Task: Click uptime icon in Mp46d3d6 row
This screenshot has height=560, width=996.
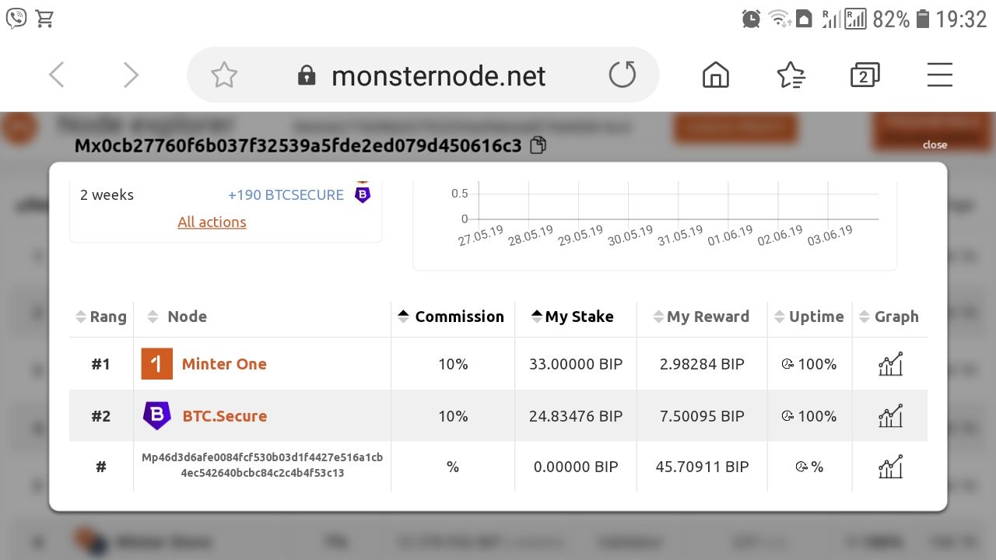Action: [x=801, y=467]
